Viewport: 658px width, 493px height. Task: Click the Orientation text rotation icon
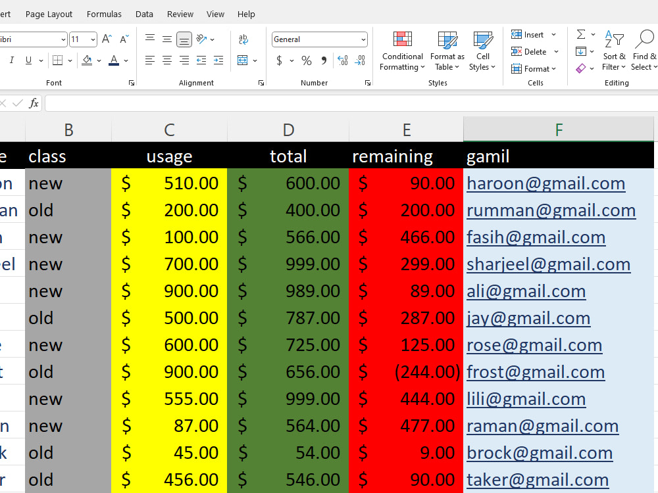click(x=202, y=39)
